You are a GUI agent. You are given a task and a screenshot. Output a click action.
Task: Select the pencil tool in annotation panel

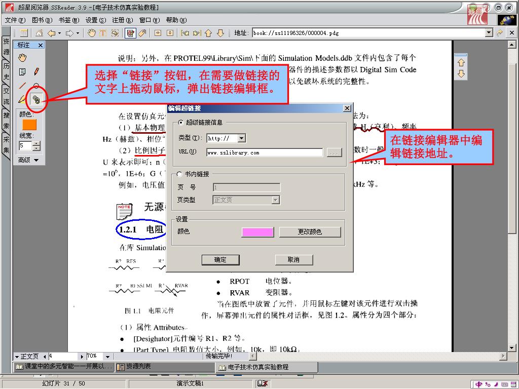(x=36, y=71)
